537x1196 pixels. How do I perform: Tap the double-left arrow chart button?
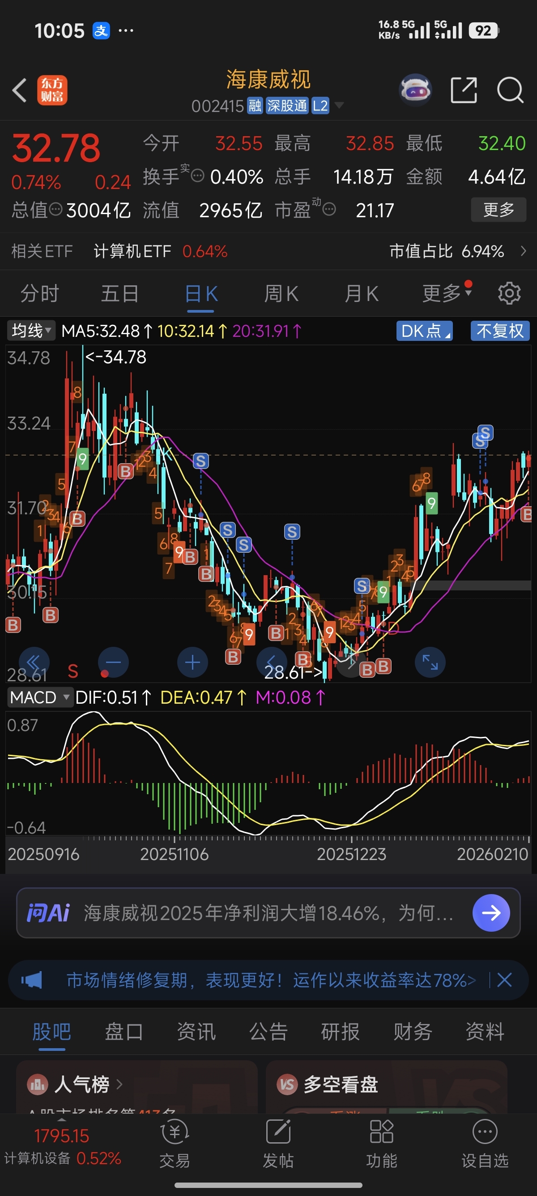tap(34, 662)
